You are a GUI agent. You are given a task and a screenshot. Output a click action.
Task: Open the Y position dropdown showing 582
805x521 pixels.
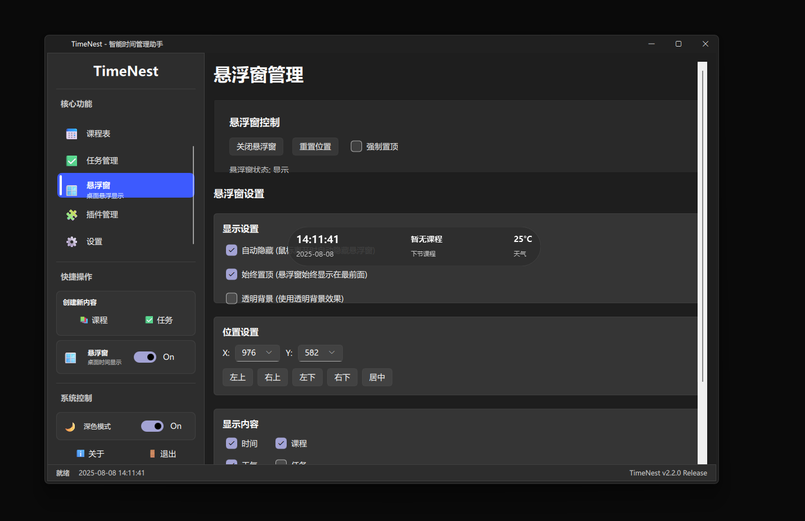(x=320, y=353)
